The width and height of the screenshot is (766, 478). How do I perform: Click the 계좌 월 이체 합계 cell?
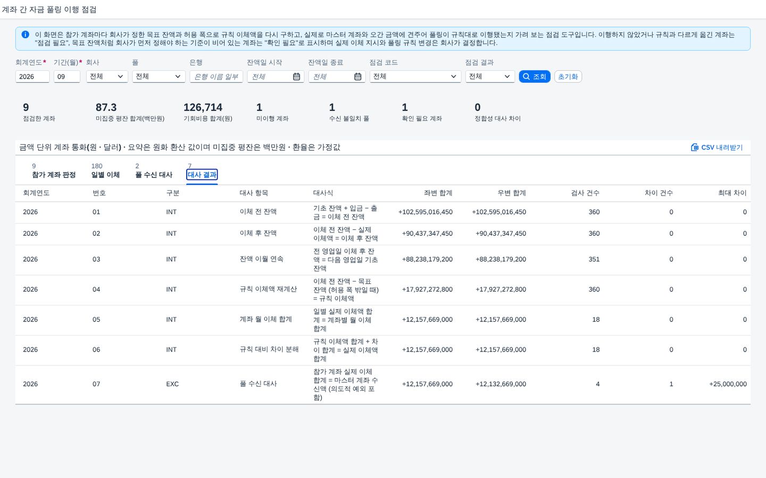(x=266, y=320)
